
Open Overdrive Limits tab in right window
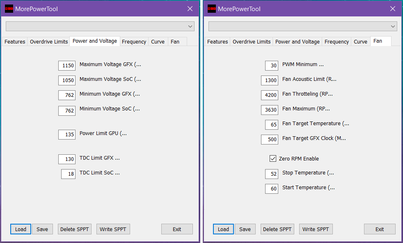252,41
